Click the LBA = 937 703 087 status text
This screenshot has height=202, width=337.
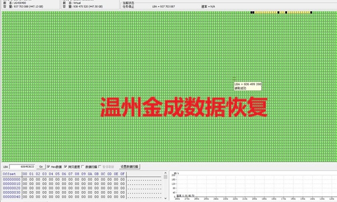pyautogui.click(x=163, y=7)
